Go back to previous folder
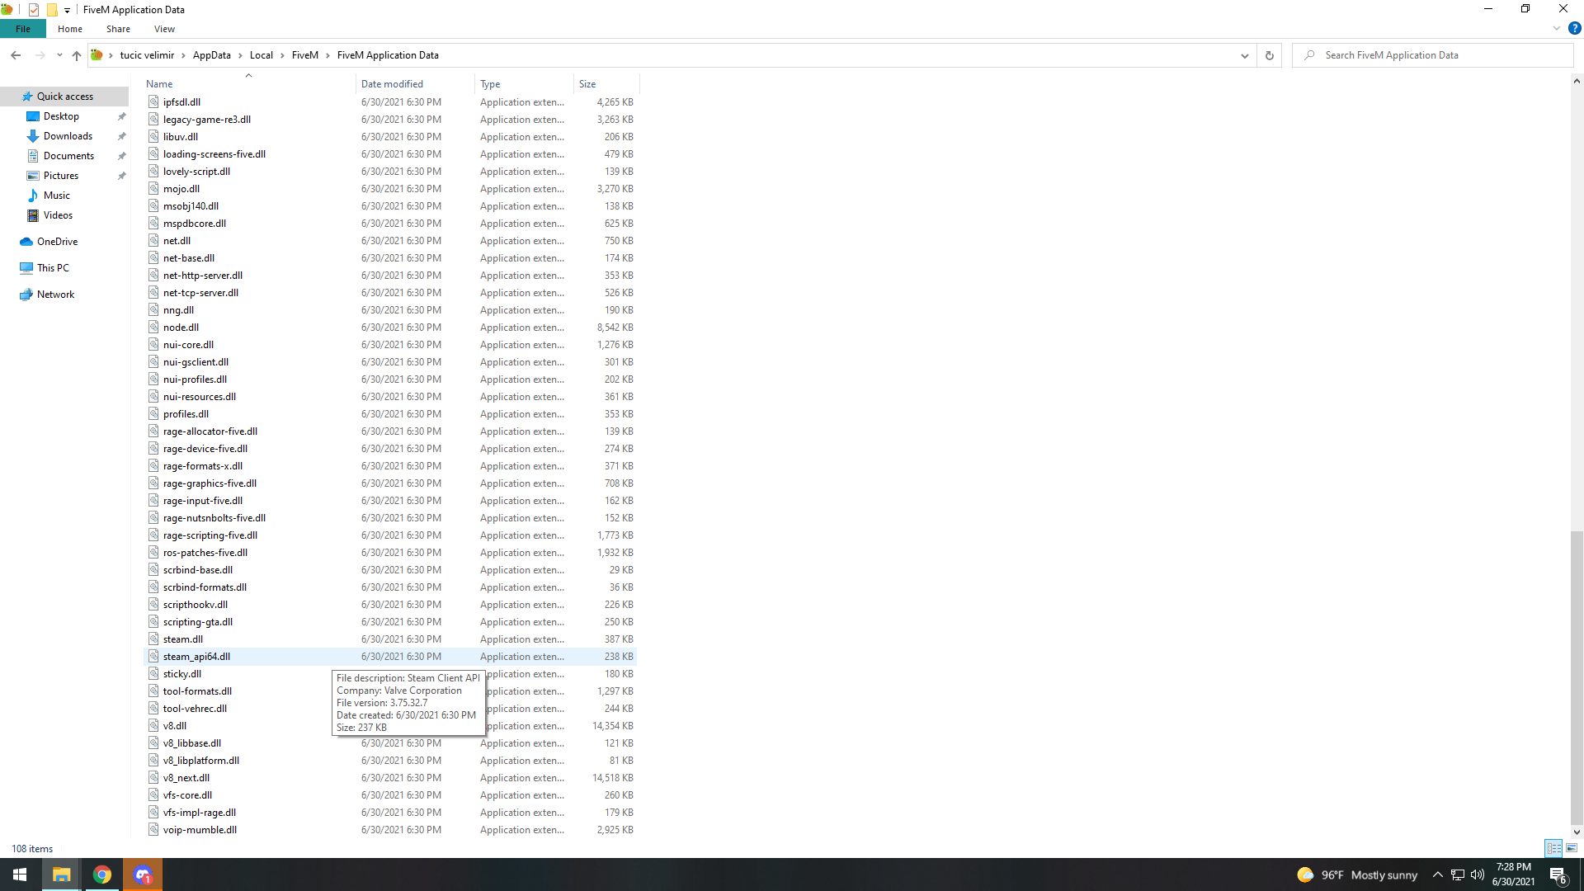 16,55
